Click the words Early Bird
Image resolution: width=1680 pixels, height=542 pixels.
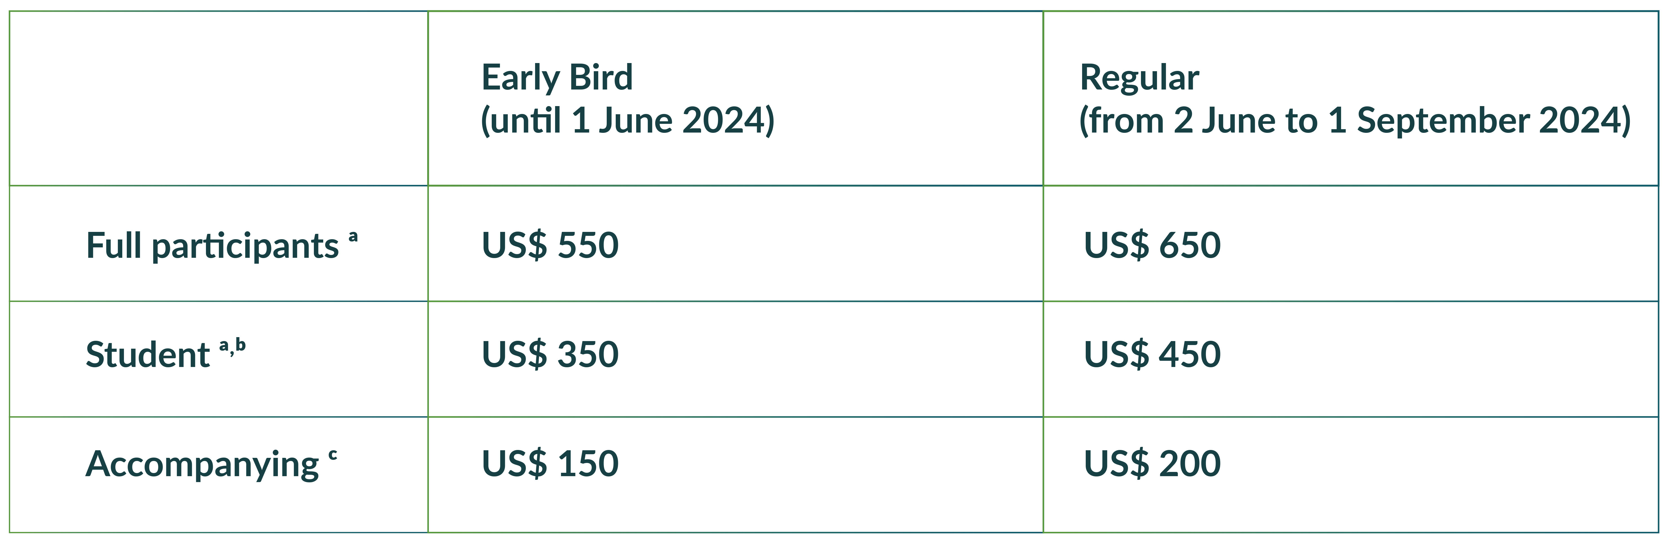pyautogui.click(x=557, y=77)
